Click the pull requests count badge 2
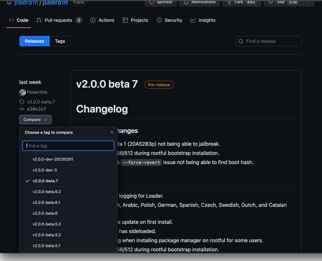 [x=79, y=20]
